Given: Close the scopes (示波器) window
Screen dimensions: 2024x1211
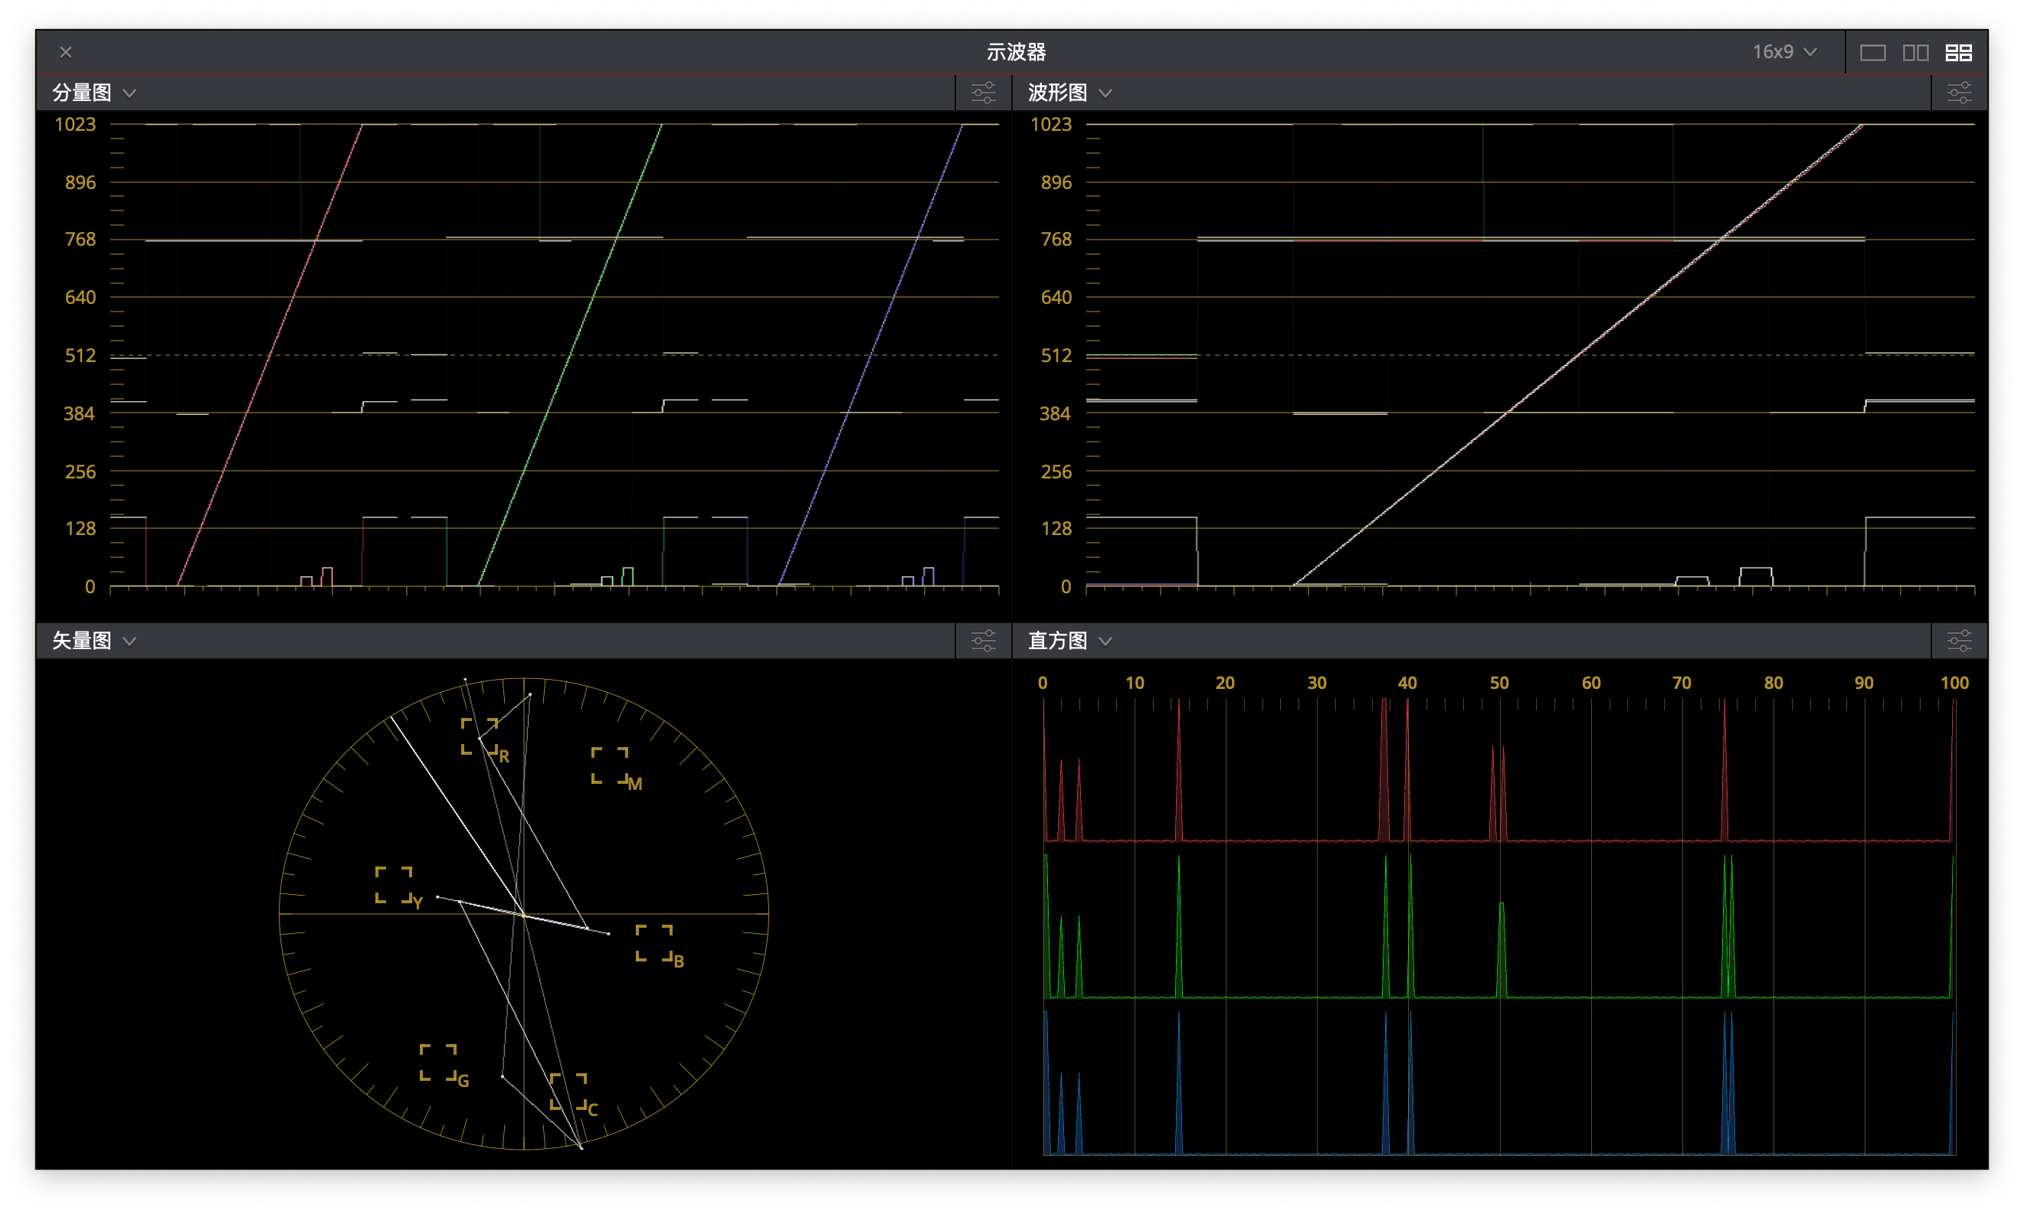Looking at the screenshot, I should (x=66, y=52).
